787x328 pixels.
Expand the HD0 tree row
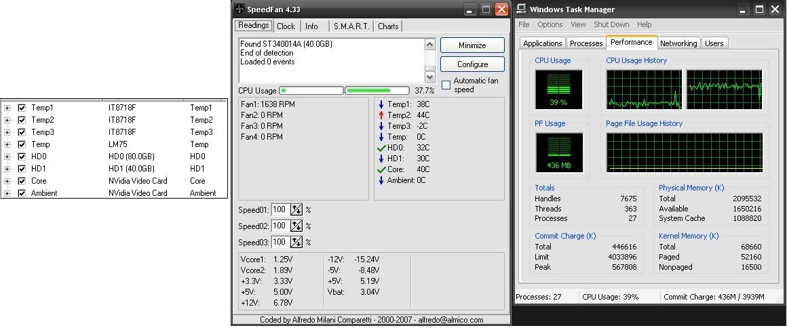[x=7, y=157]
